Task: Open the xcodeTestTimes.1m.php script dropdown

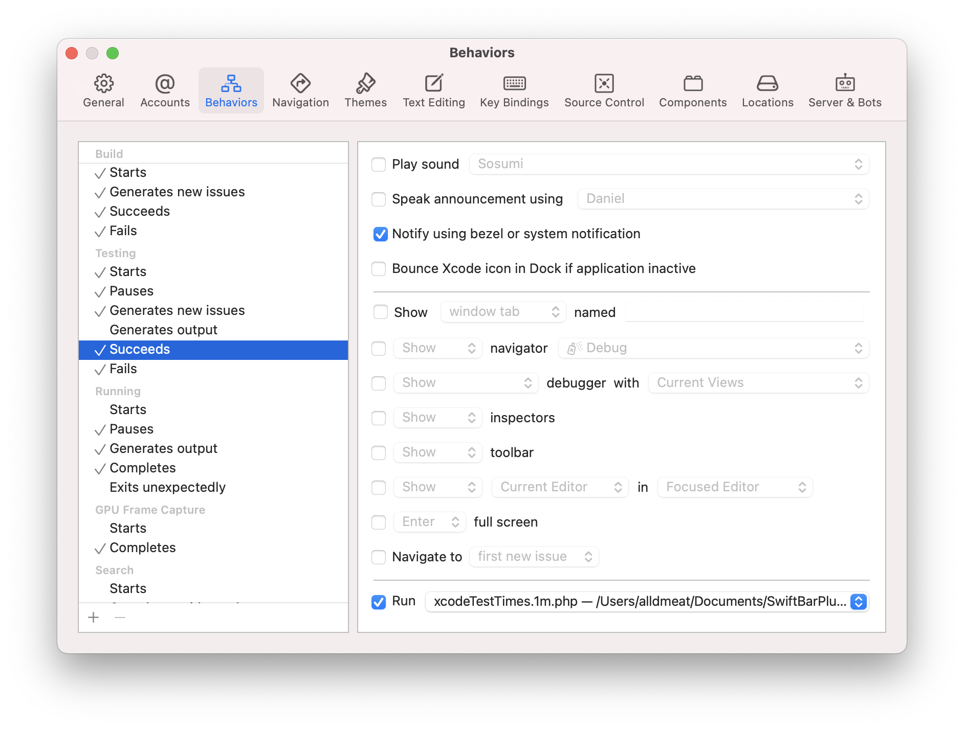Action: 647,602
